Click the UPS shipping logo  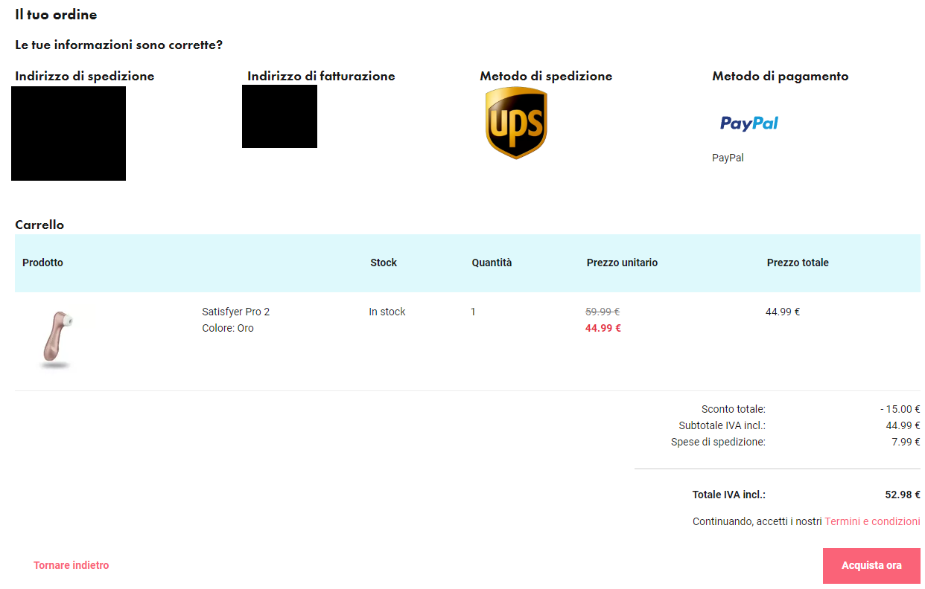coord(516,123)
